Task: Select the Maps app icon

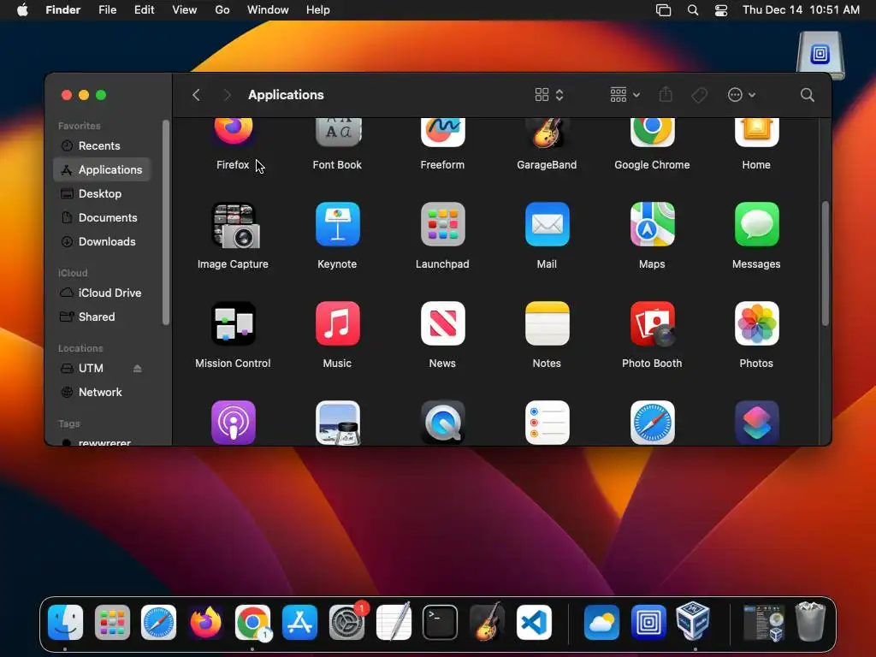Action: point(652,224)
